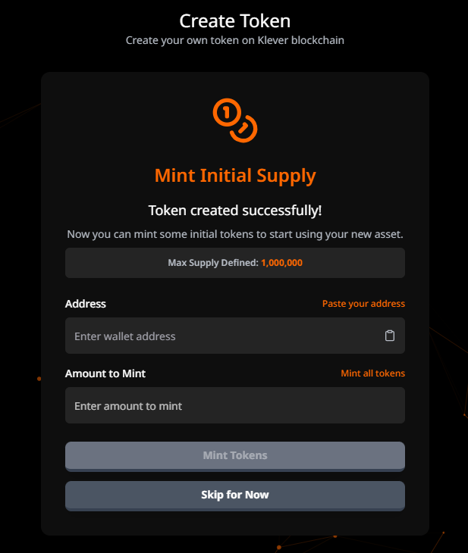Click the "Paste your address" link

click(x=363, y=304)
